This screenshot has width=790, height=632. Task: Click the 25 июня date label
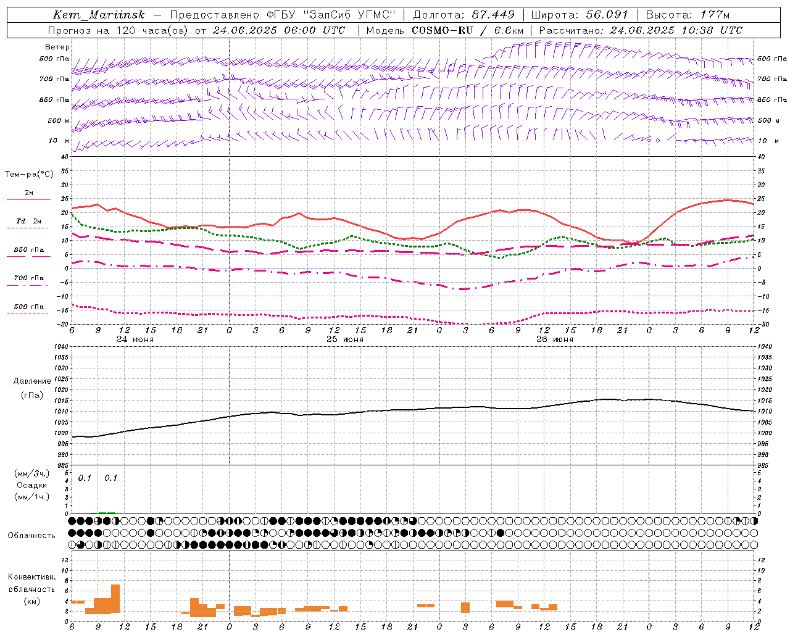click(x=345, y=339)
